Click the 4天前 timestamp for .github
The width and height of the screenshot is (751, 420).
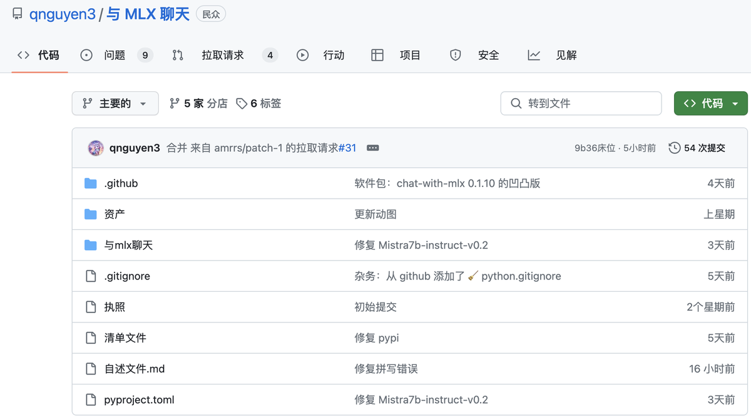(721, 183)
